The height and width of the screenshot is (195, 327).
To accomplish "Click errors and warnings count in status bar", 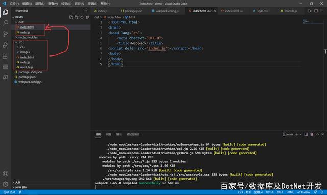I will (9, 192).
